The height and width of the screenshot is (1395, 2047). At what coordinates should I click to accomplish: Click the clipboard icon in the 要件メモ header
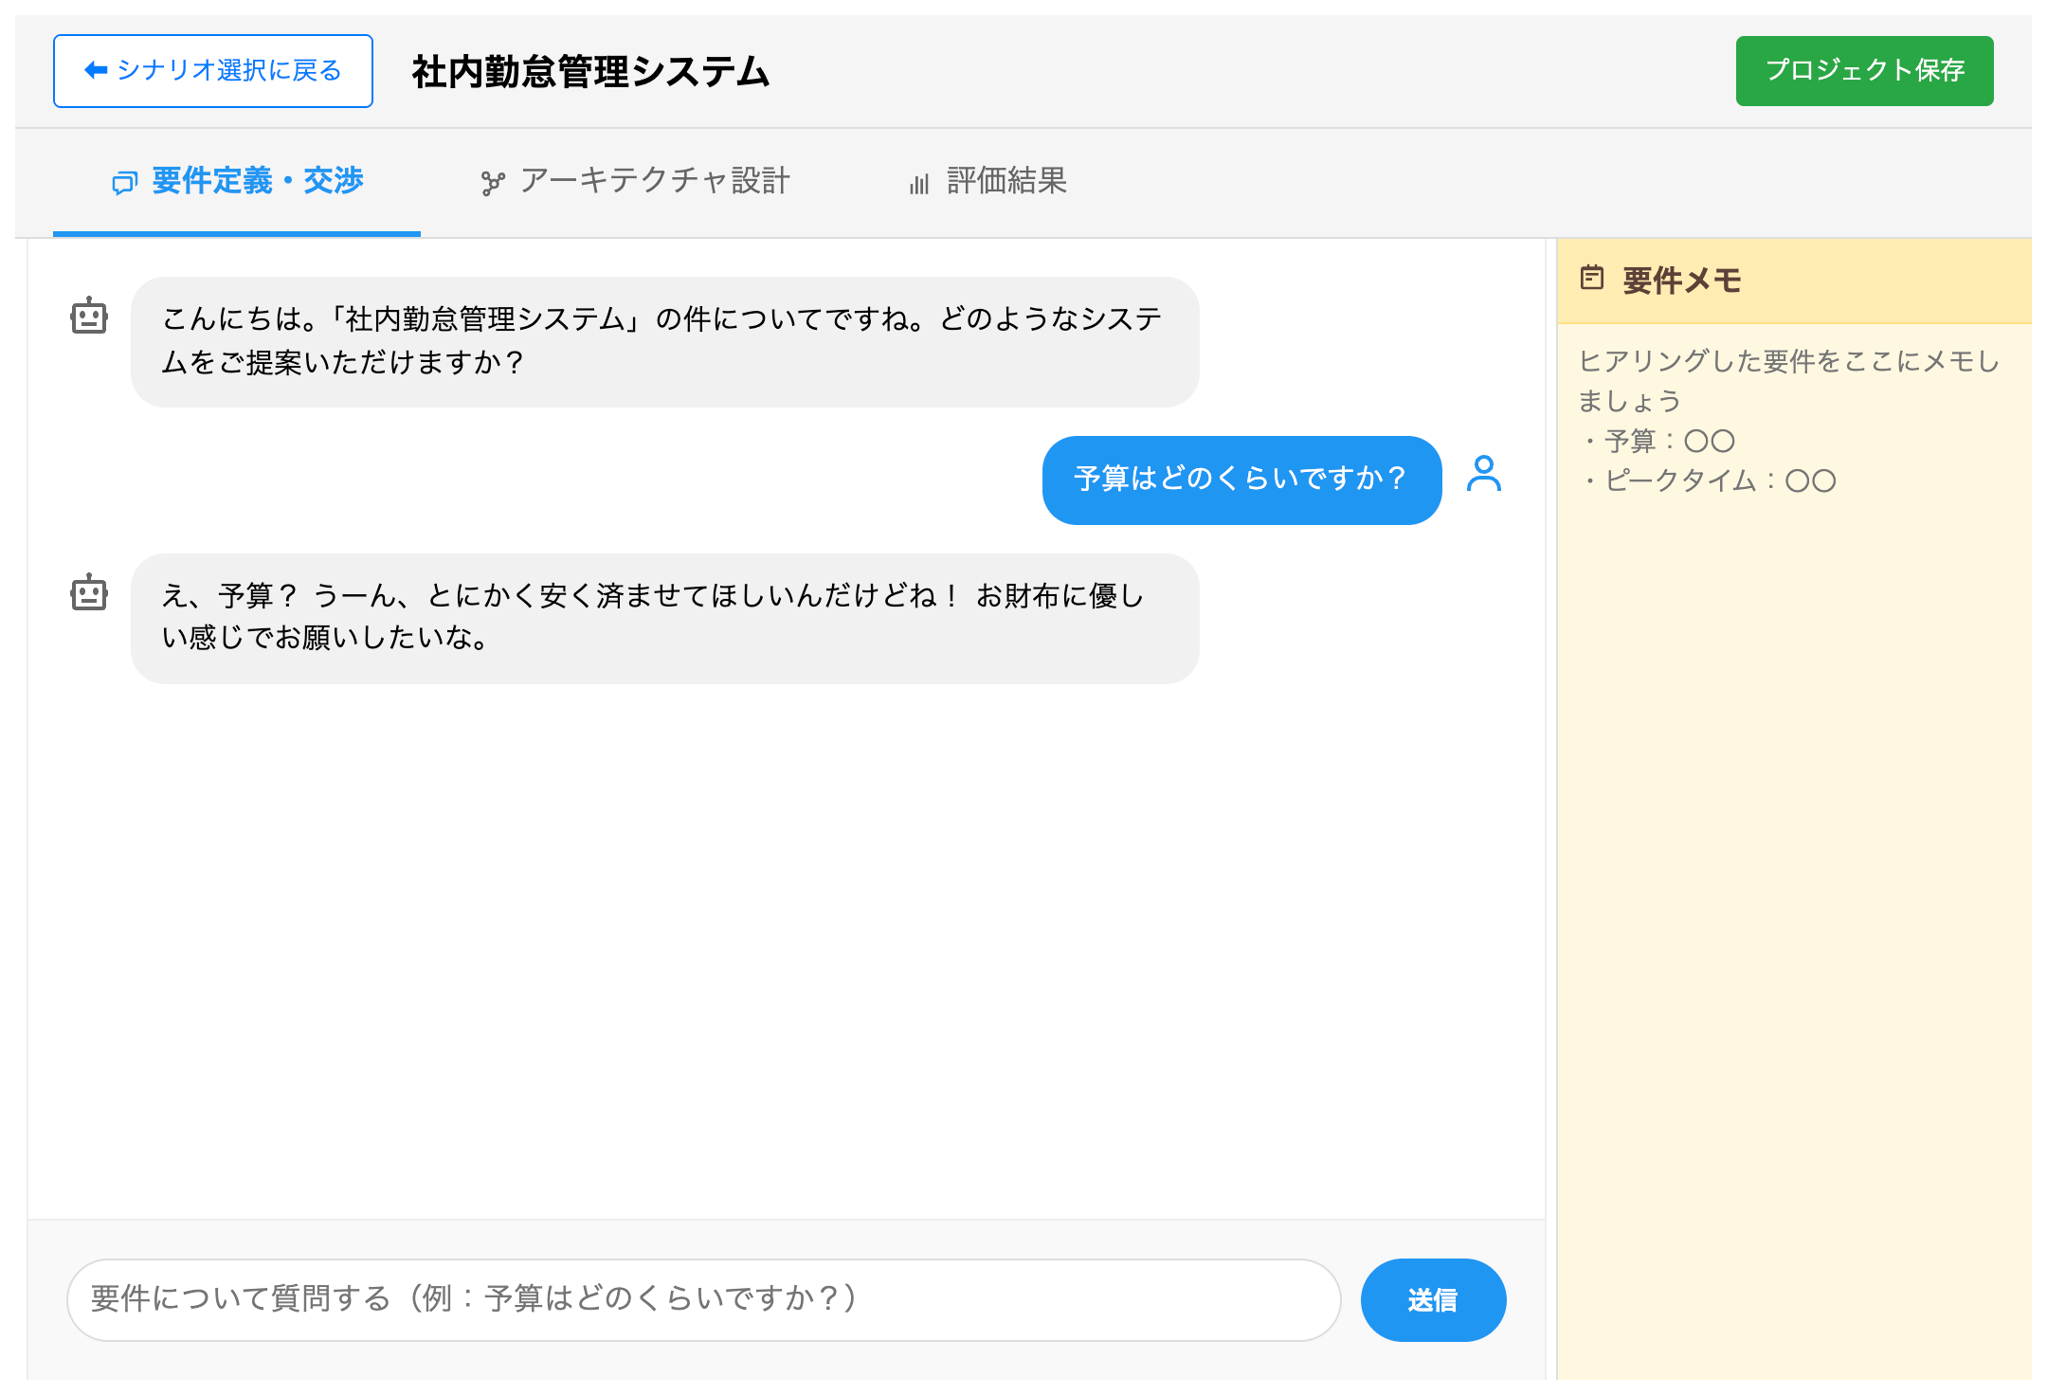[1593, 279]
